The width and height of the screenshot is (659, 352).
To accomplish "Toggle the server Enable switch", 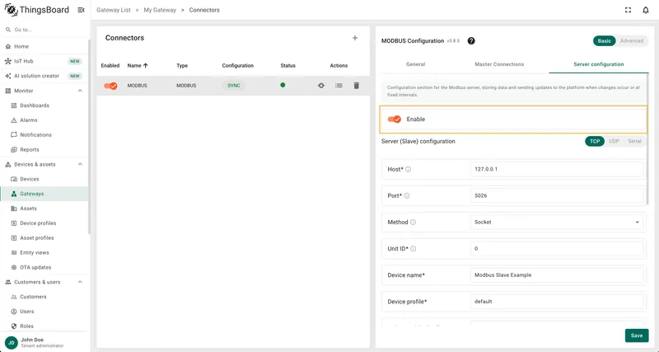I will 395,120.
